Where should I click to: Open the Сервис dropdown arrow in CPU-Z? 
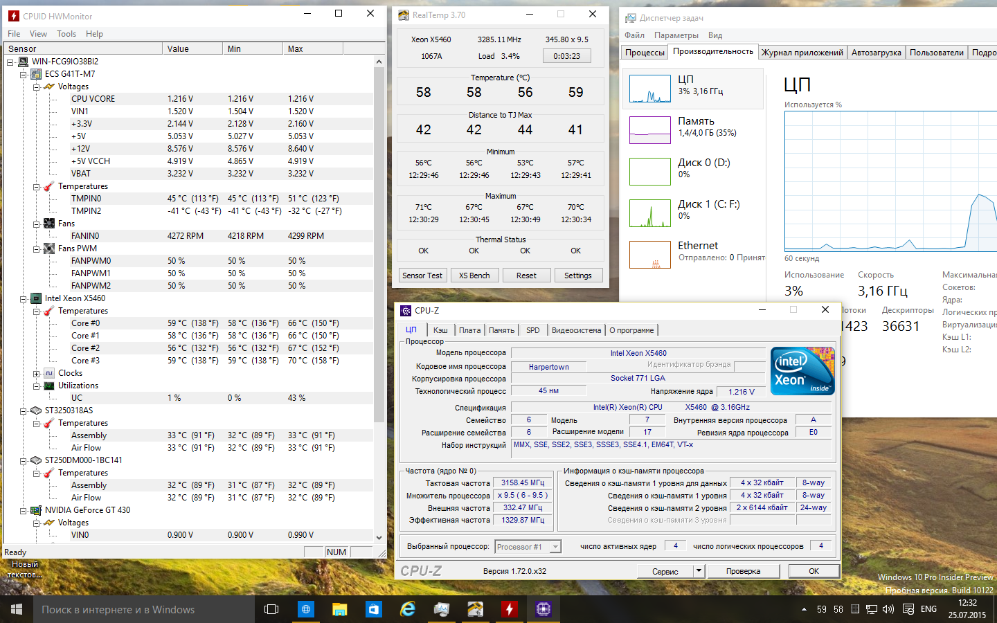pos(699,571)
